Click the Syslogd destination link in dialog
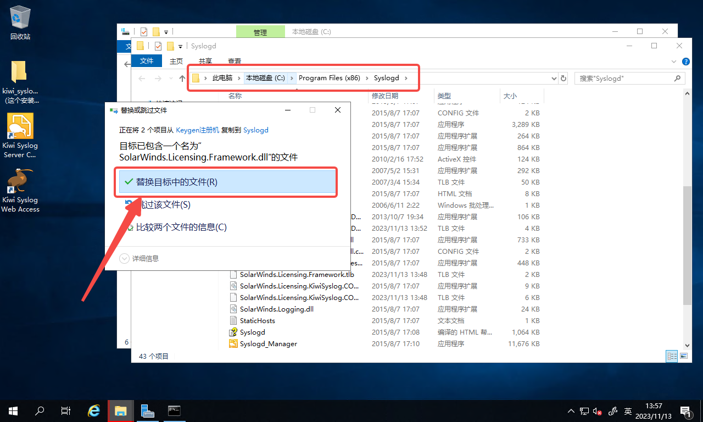Viewport: 703px width, 422px height. tap(256, 130)
